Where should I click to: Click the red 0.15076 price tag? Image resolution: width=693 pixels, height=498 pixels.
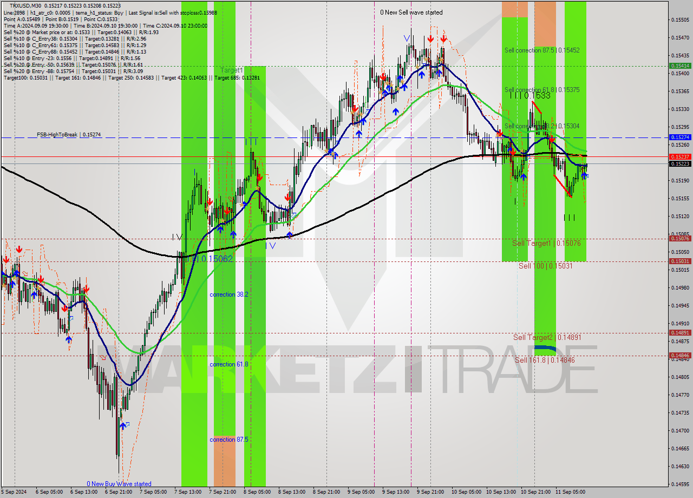click(x=680, y=239)
